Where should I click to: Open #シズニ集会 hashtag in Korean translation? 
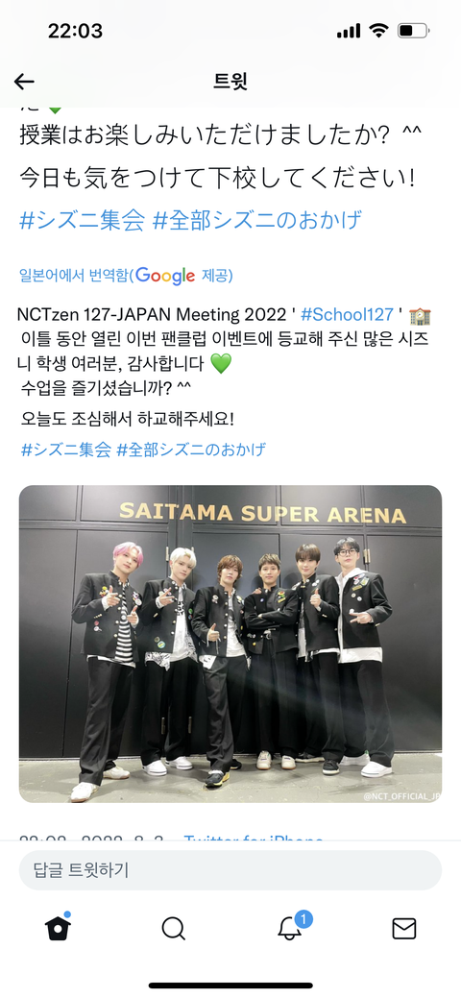[66, 450]
